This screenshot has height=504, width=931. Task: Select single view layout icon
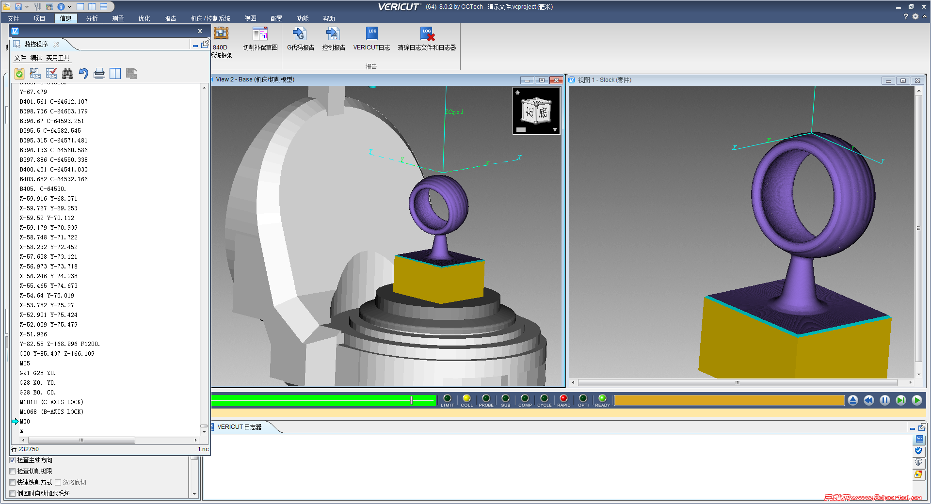(80, 7)
